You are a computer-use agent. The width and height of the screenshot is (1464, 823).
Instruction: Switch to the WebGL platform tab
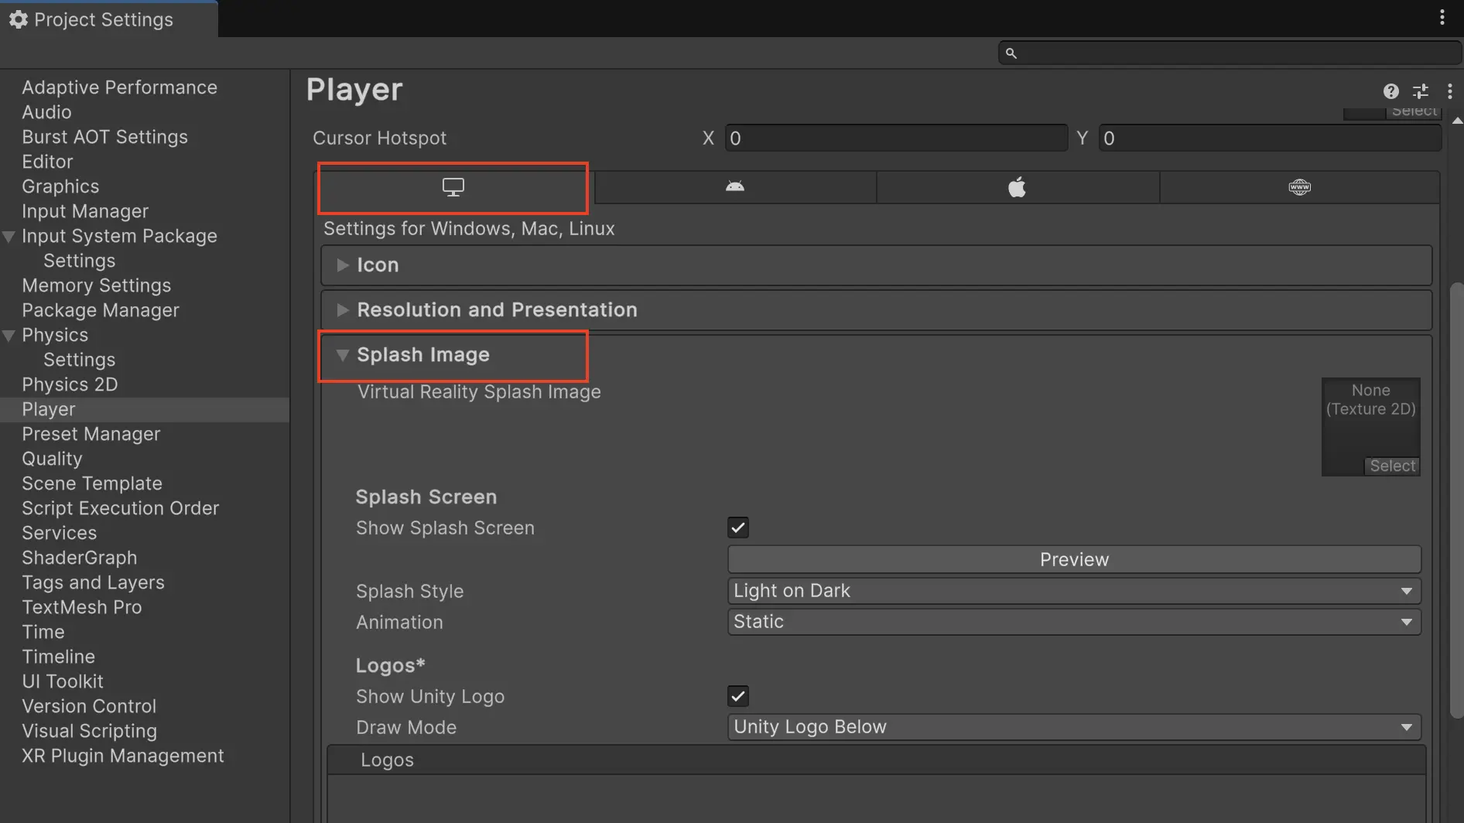coord(1299,187)
